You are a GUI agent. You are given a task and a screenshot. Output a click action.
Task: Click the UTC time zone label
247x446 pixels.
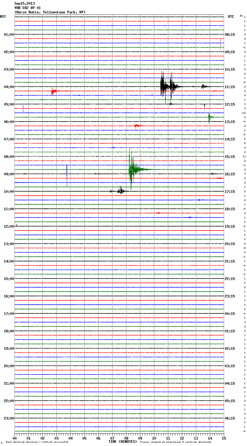[x=231, y=17]
